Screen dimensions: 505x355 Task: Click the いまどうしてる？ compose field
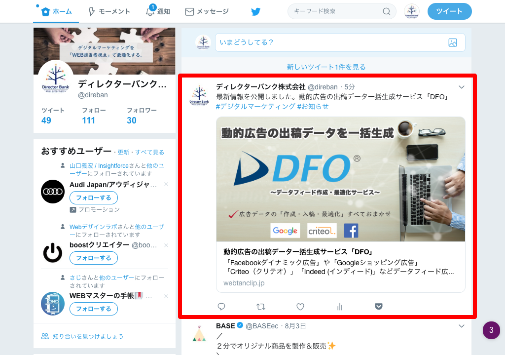point(330,42)
